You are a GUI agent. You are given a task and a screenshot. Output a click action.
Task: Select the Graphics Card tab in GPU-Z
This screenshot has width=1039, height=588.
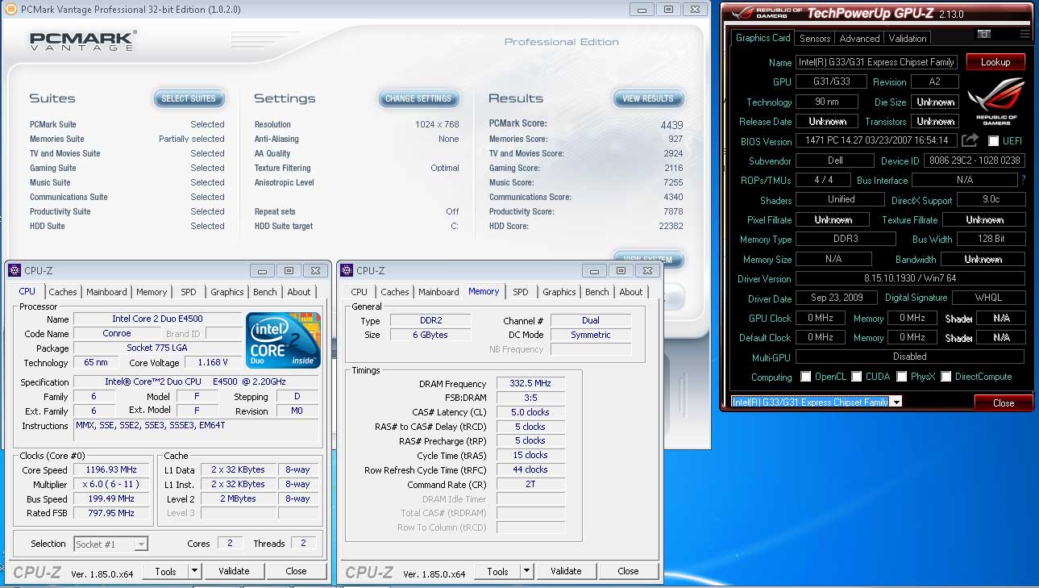click(763, 37)
